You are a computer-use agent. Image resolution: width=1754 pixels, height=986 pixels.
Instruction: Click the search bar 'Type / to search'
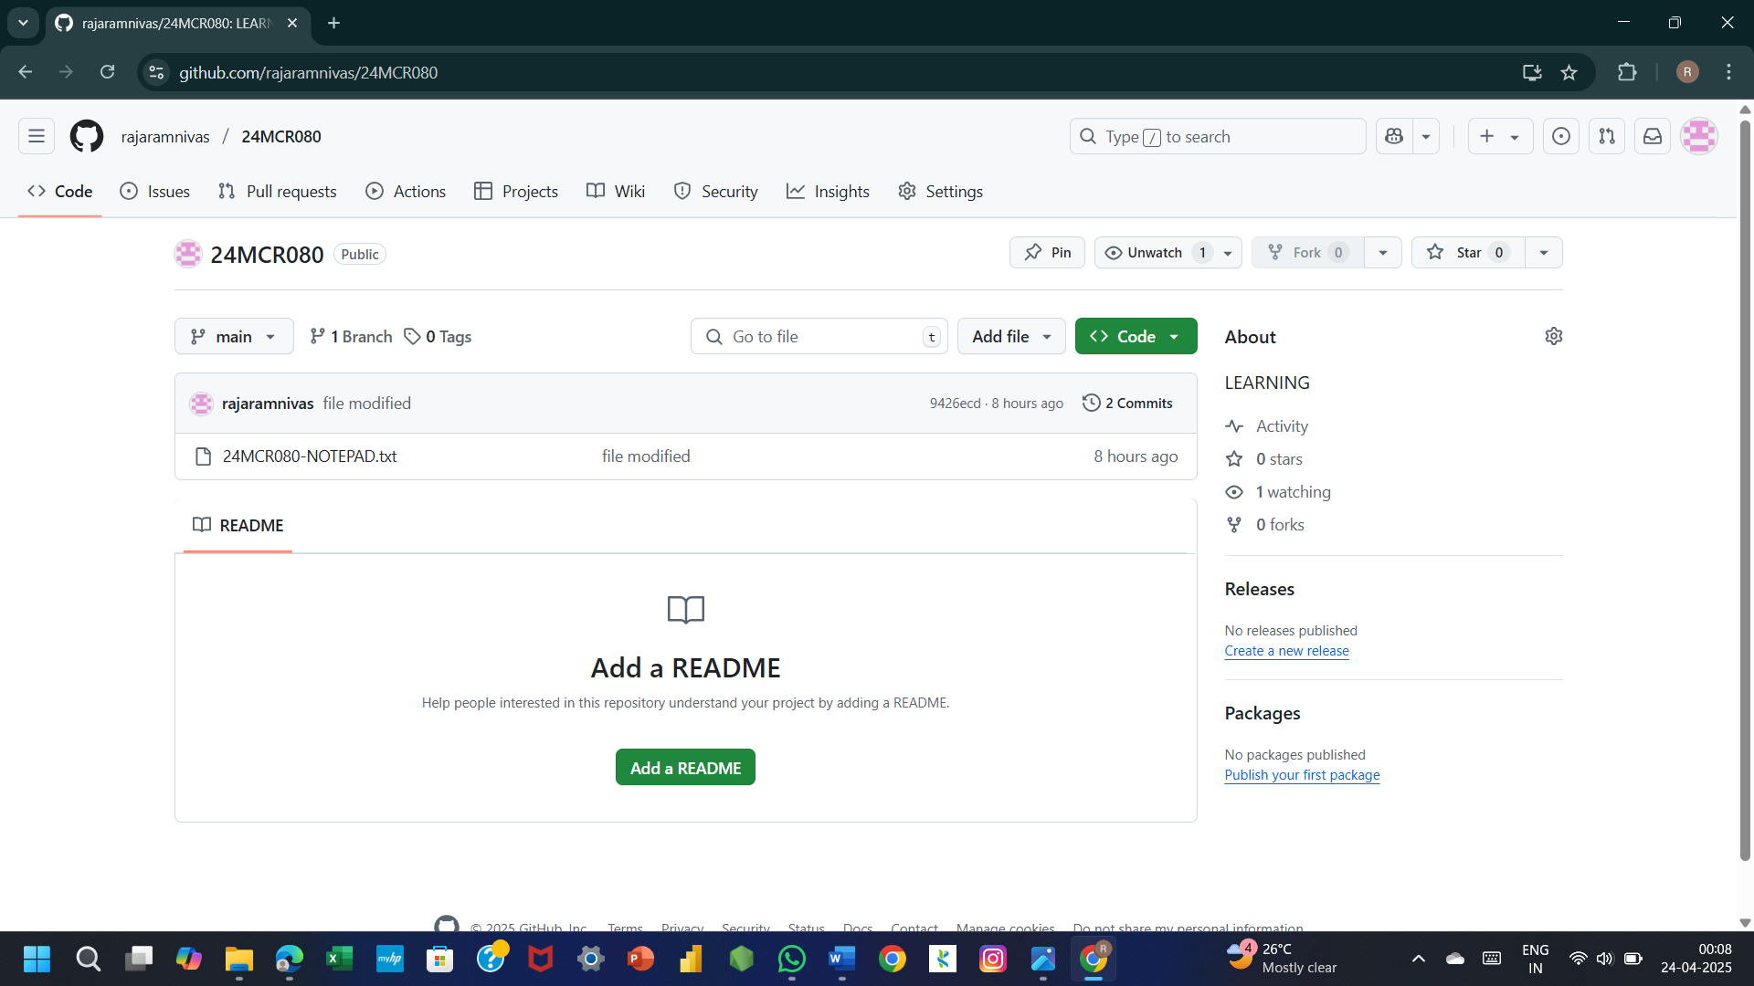click(1218, 136)
